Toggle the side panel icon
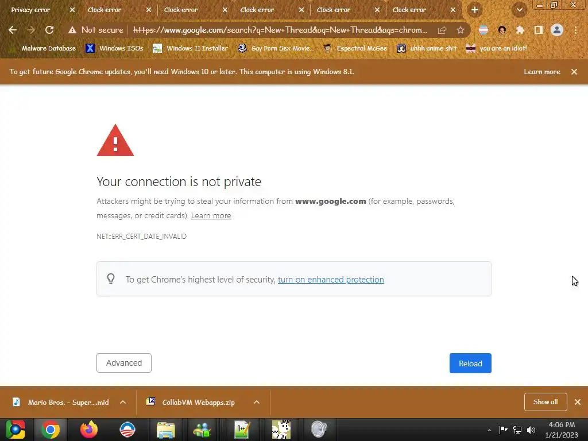The image size is (588, 441). (539, 30)
